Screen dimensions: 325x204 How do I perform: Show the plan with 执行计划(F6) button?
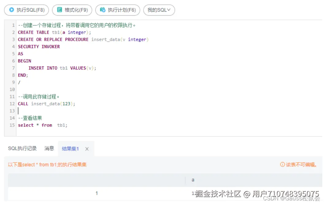tap(118, 10)
